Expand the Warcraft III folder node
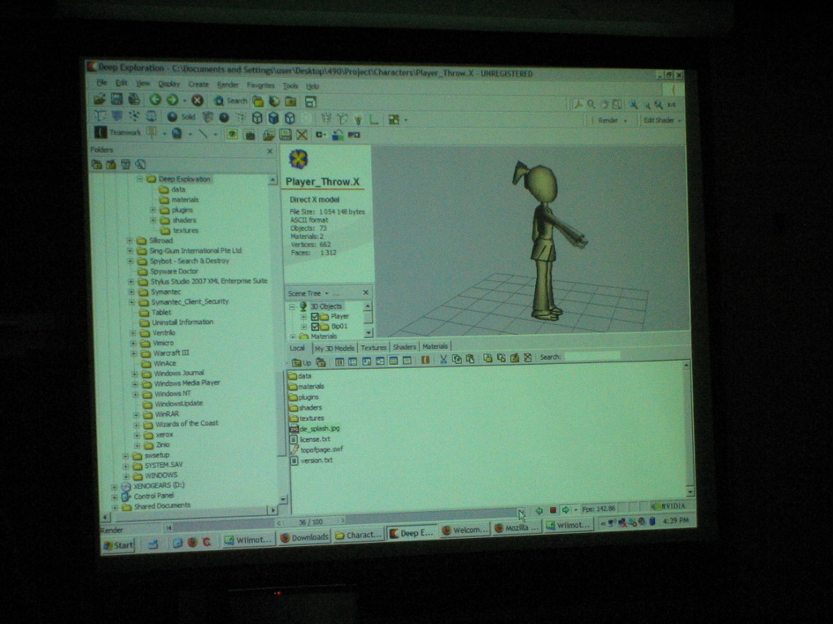The image size is (833, 624). pyautogui.click(x=135, y=353)
